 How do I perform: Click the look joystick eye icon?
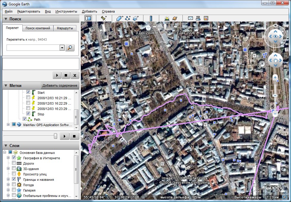tap(275, 36)
